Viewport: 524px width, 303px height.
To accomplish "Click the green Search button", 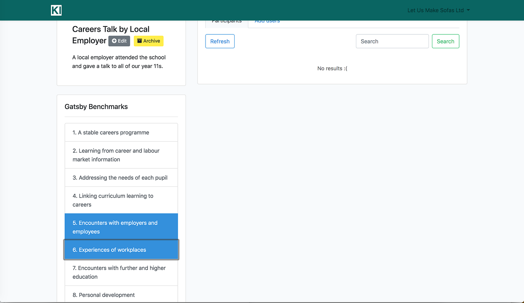I will [x=445, y=41].
